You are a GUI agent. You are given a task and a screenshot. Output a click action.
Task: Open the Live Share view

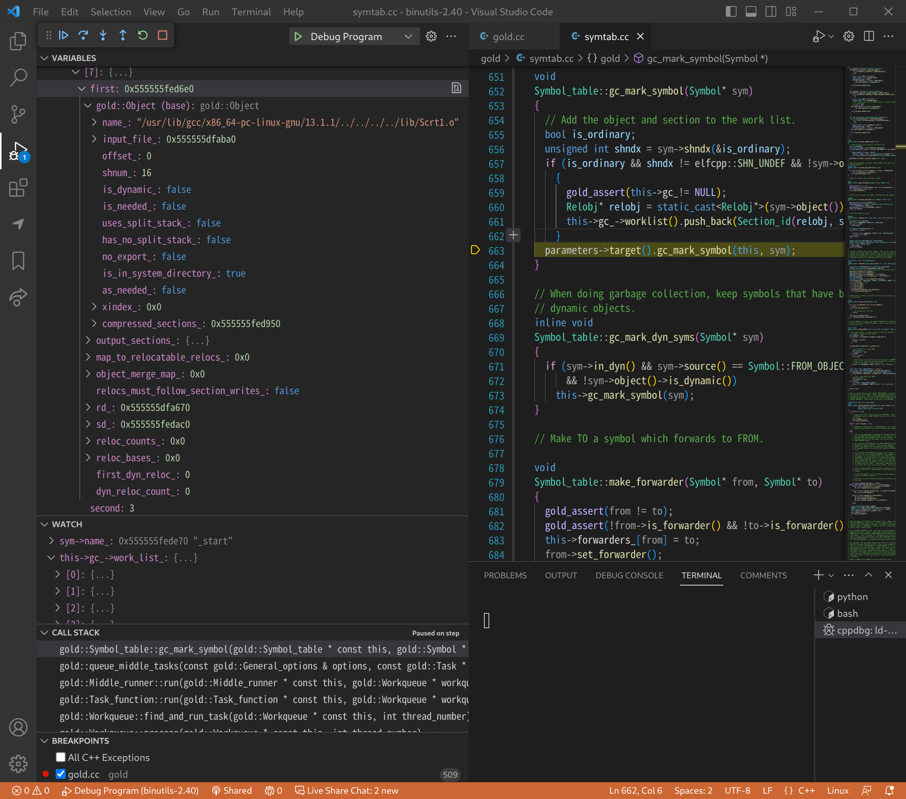(x=18, y=297)
